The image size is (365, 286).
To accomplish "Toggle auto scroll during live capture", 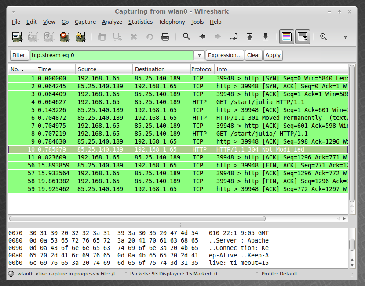I will [x=303, y=37].
